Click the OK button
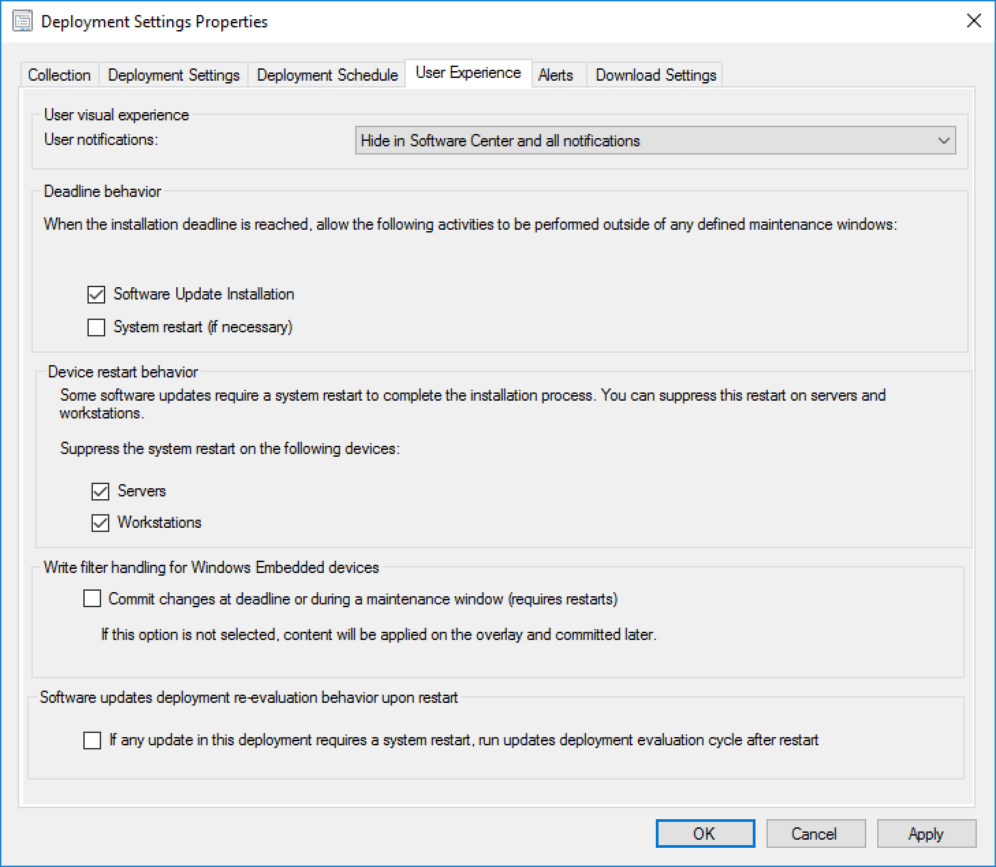Image resolution: width=996 pixels, height=867 pixels. click(704, 833)
